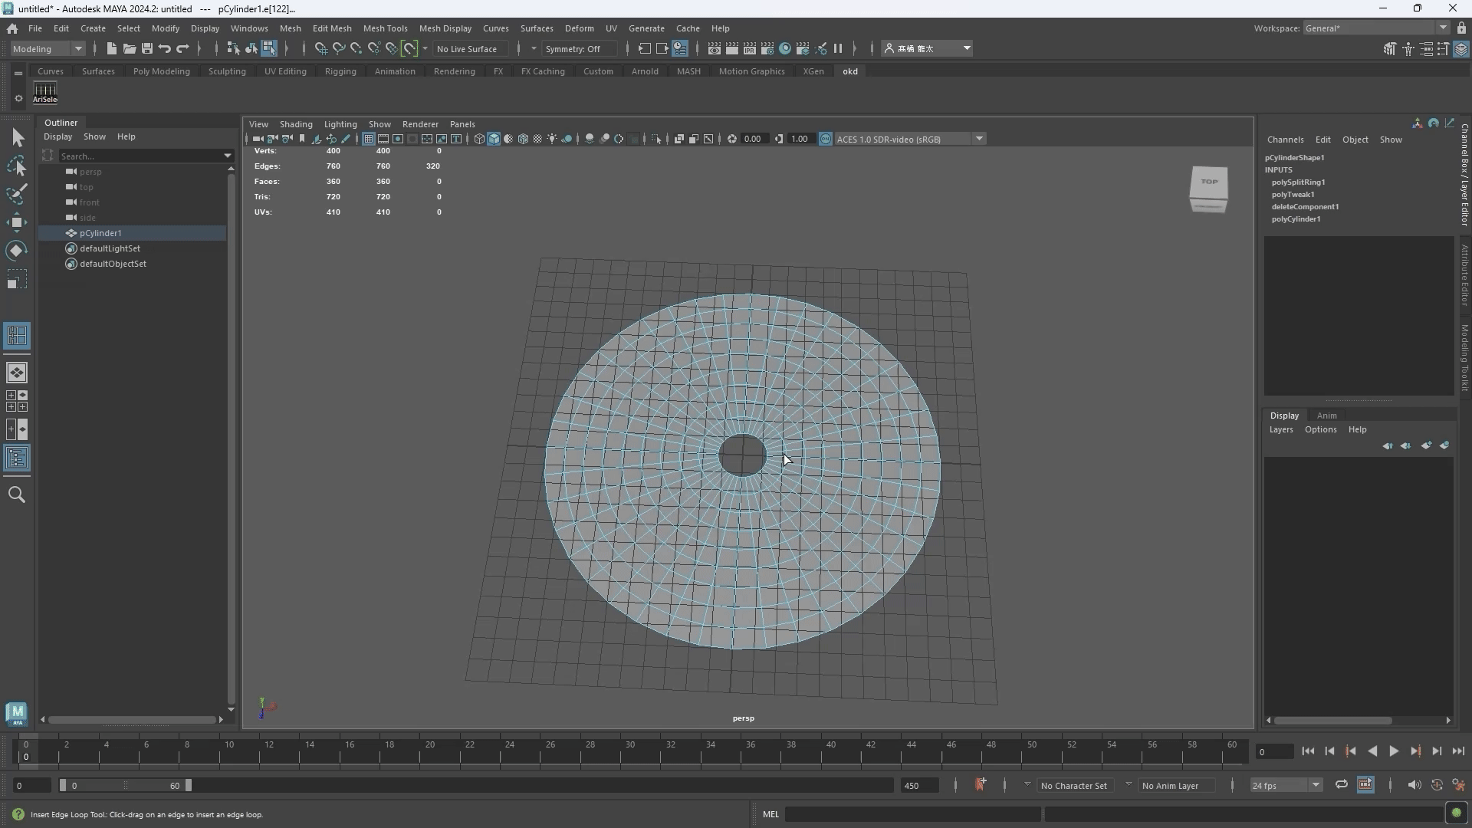Image resolution: width=1472 pixels, height=828 pixels.
Task: Click the playback range slider bar
Action: (127, 785)
